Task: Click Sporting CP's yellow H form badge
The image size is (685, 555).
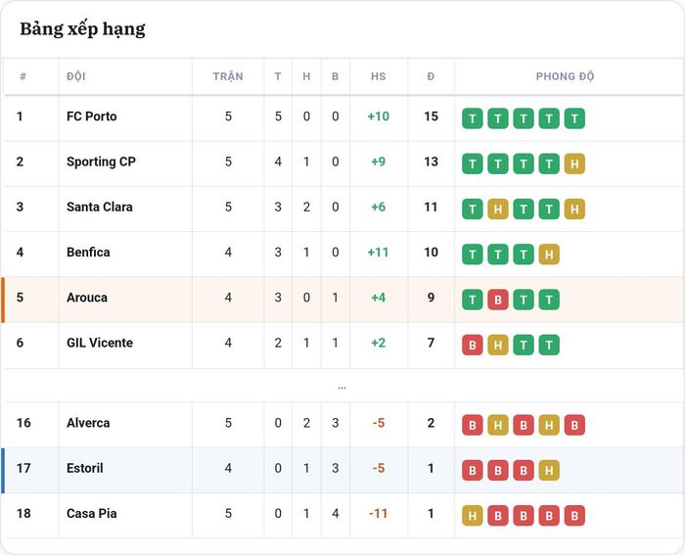Action: click(574, 163)
